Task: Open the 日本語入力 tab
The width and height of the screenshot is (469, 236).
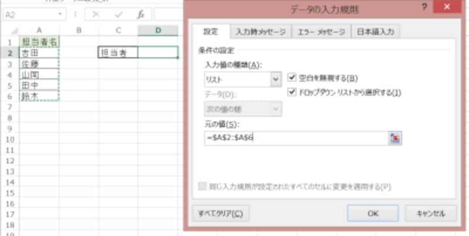Action: [x=376, y=32]
